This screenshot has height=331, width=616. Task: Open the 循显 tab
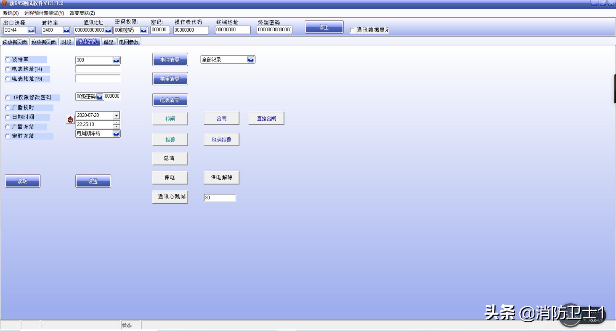tap(108, 42)
